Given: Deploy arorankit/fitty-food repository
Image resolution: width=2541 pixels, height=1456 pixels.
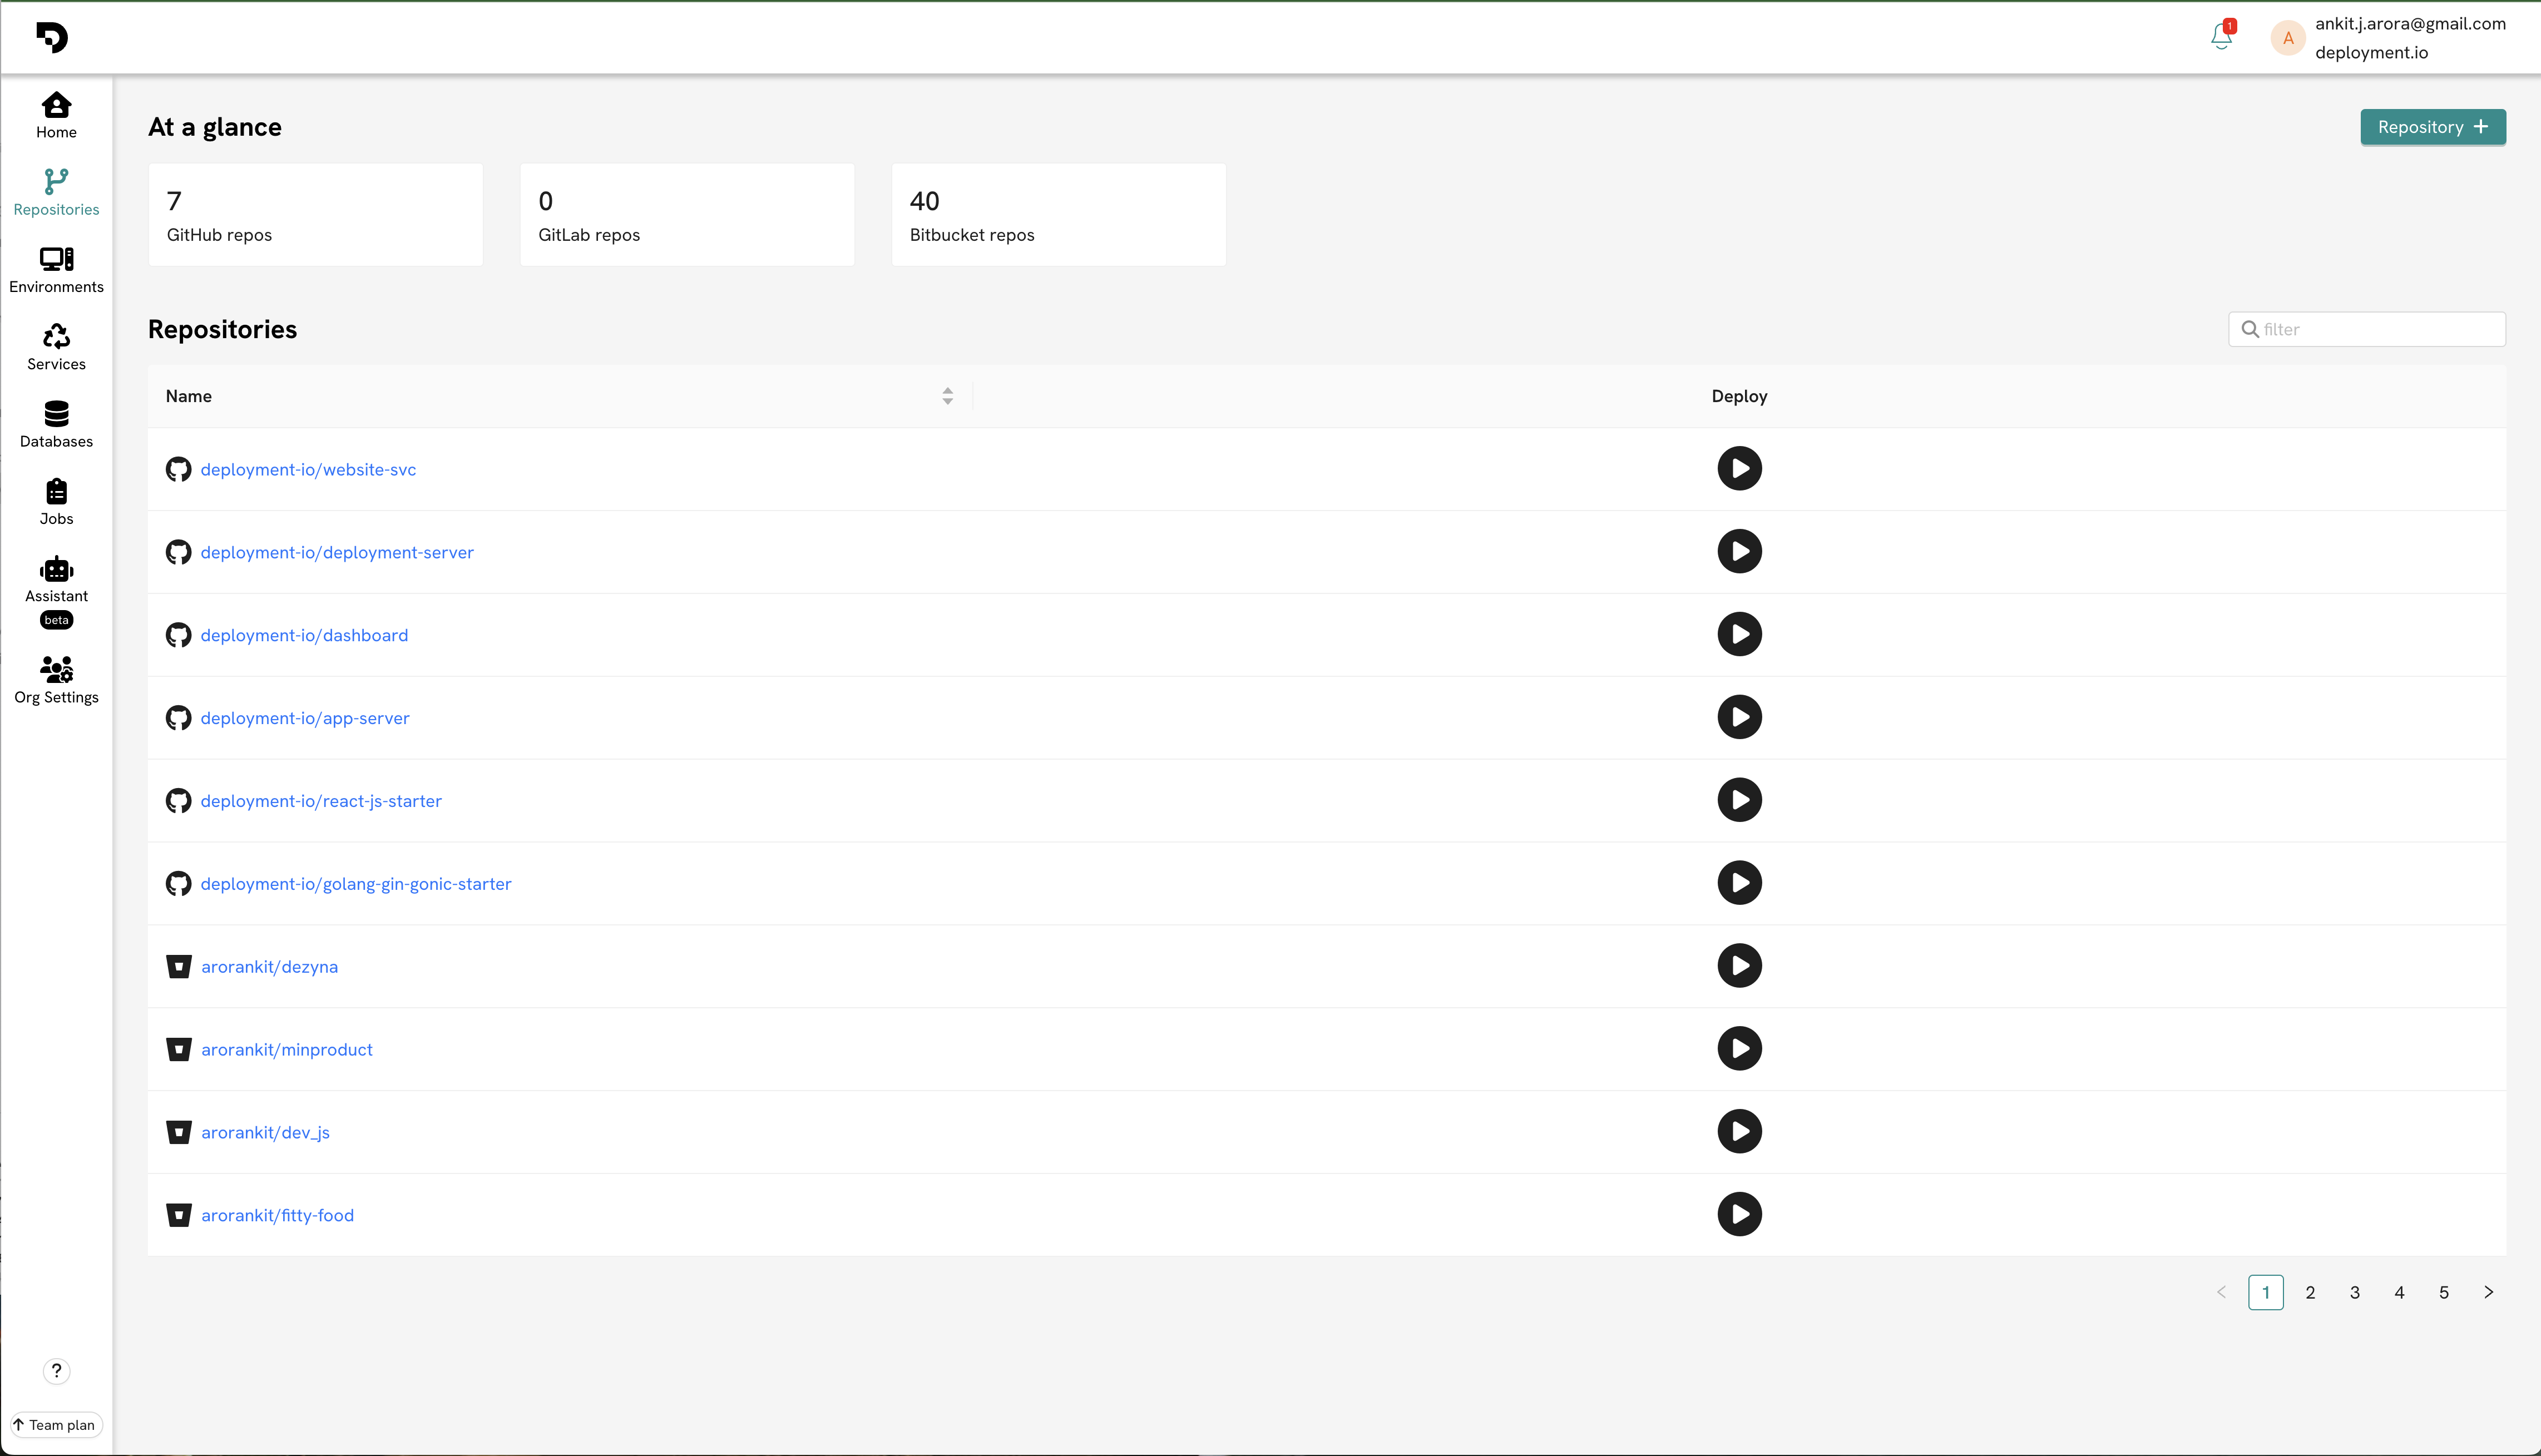Looking at the screenshot, I should click(1739, 1214).
